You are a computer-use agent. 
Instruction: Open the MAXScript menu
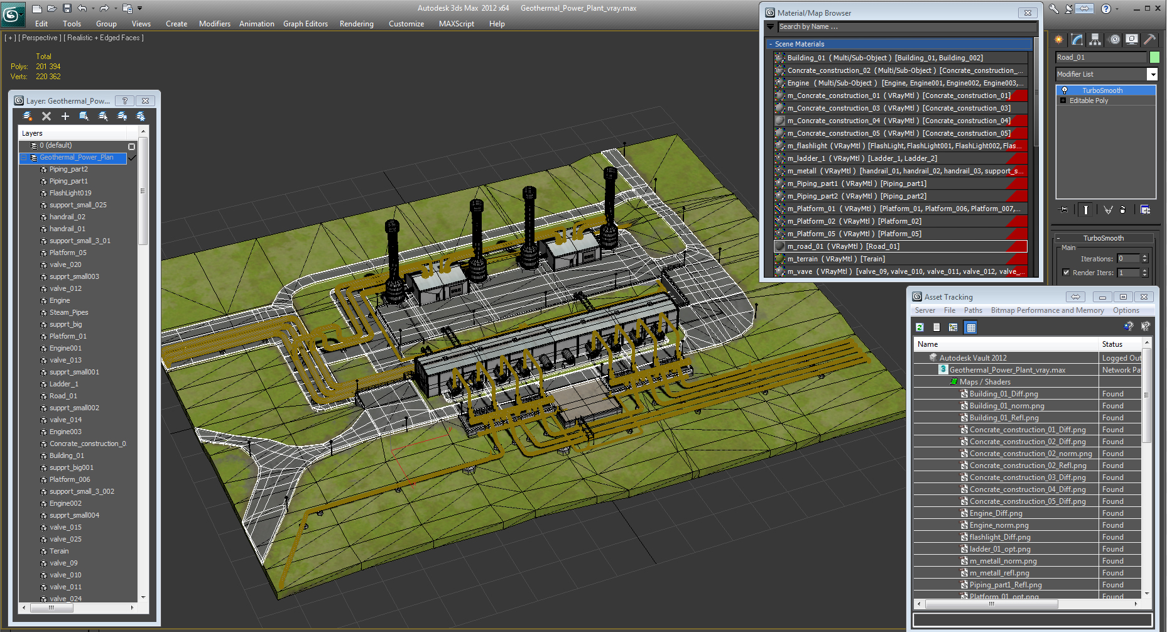[x=457, y=24]
